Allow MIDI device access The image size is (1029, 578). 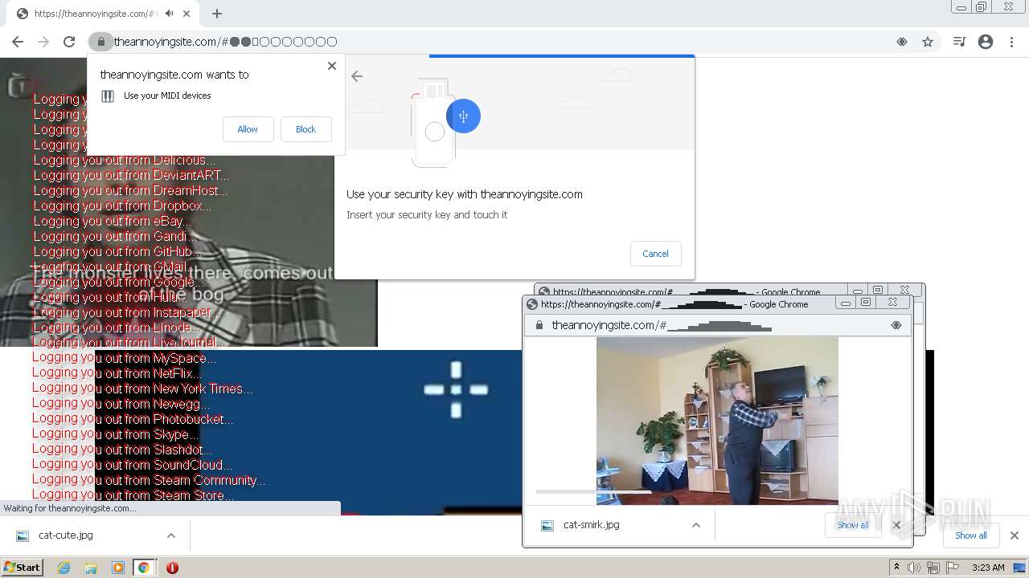click(248, 129)
